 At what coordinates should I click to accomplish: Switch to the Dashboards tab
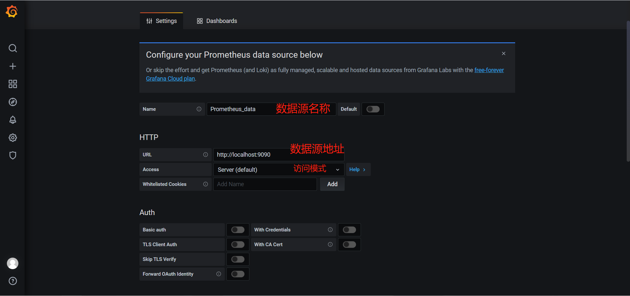click(217, 21)
